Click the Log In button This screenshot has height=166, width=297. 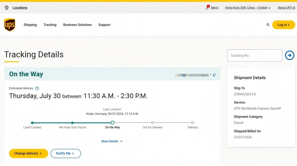(284, 25)
